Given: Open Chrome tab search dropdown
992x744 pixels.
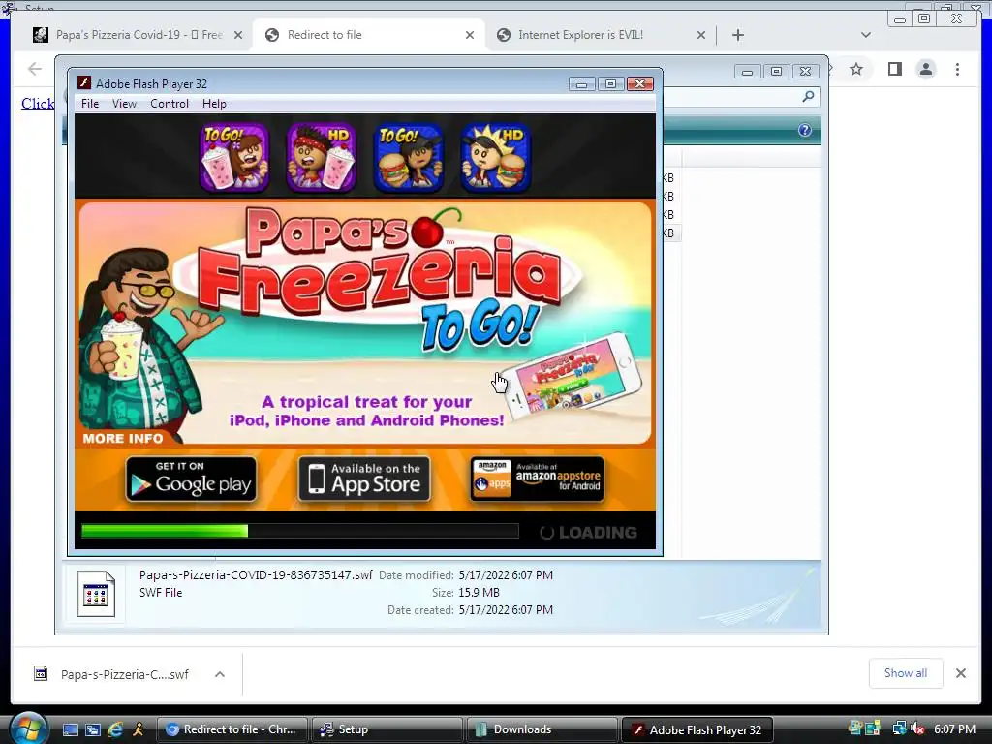Looking at the screenshot, I should (866, 35).
